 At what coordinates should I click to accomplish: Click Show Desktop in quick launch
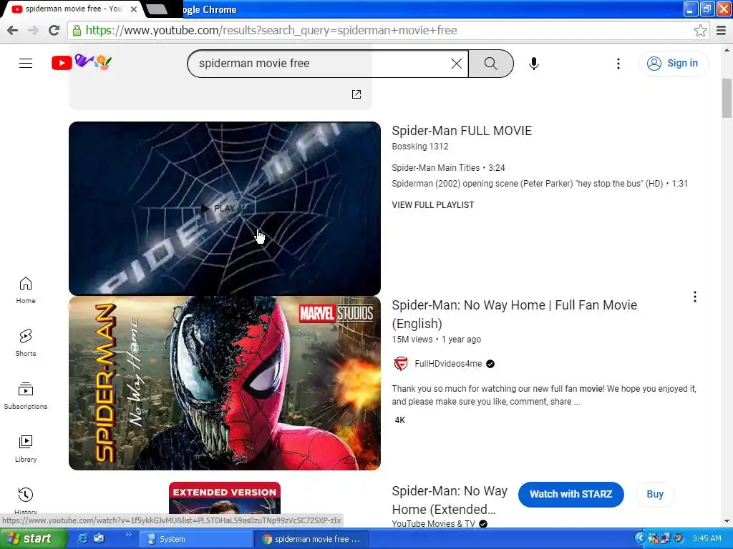[99, 539]
